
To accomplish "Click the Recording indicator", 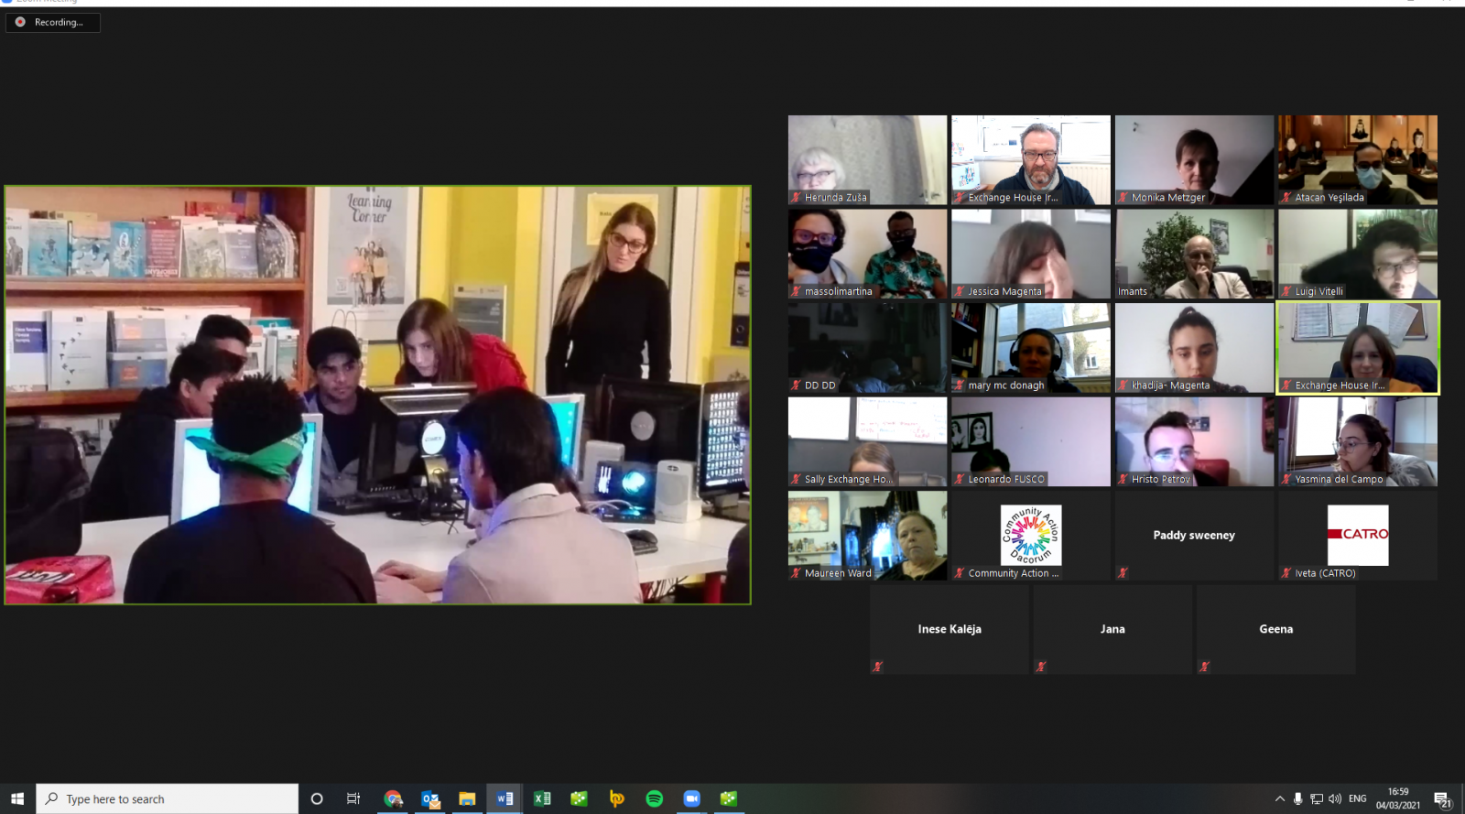I will click(x=52, y=22).
